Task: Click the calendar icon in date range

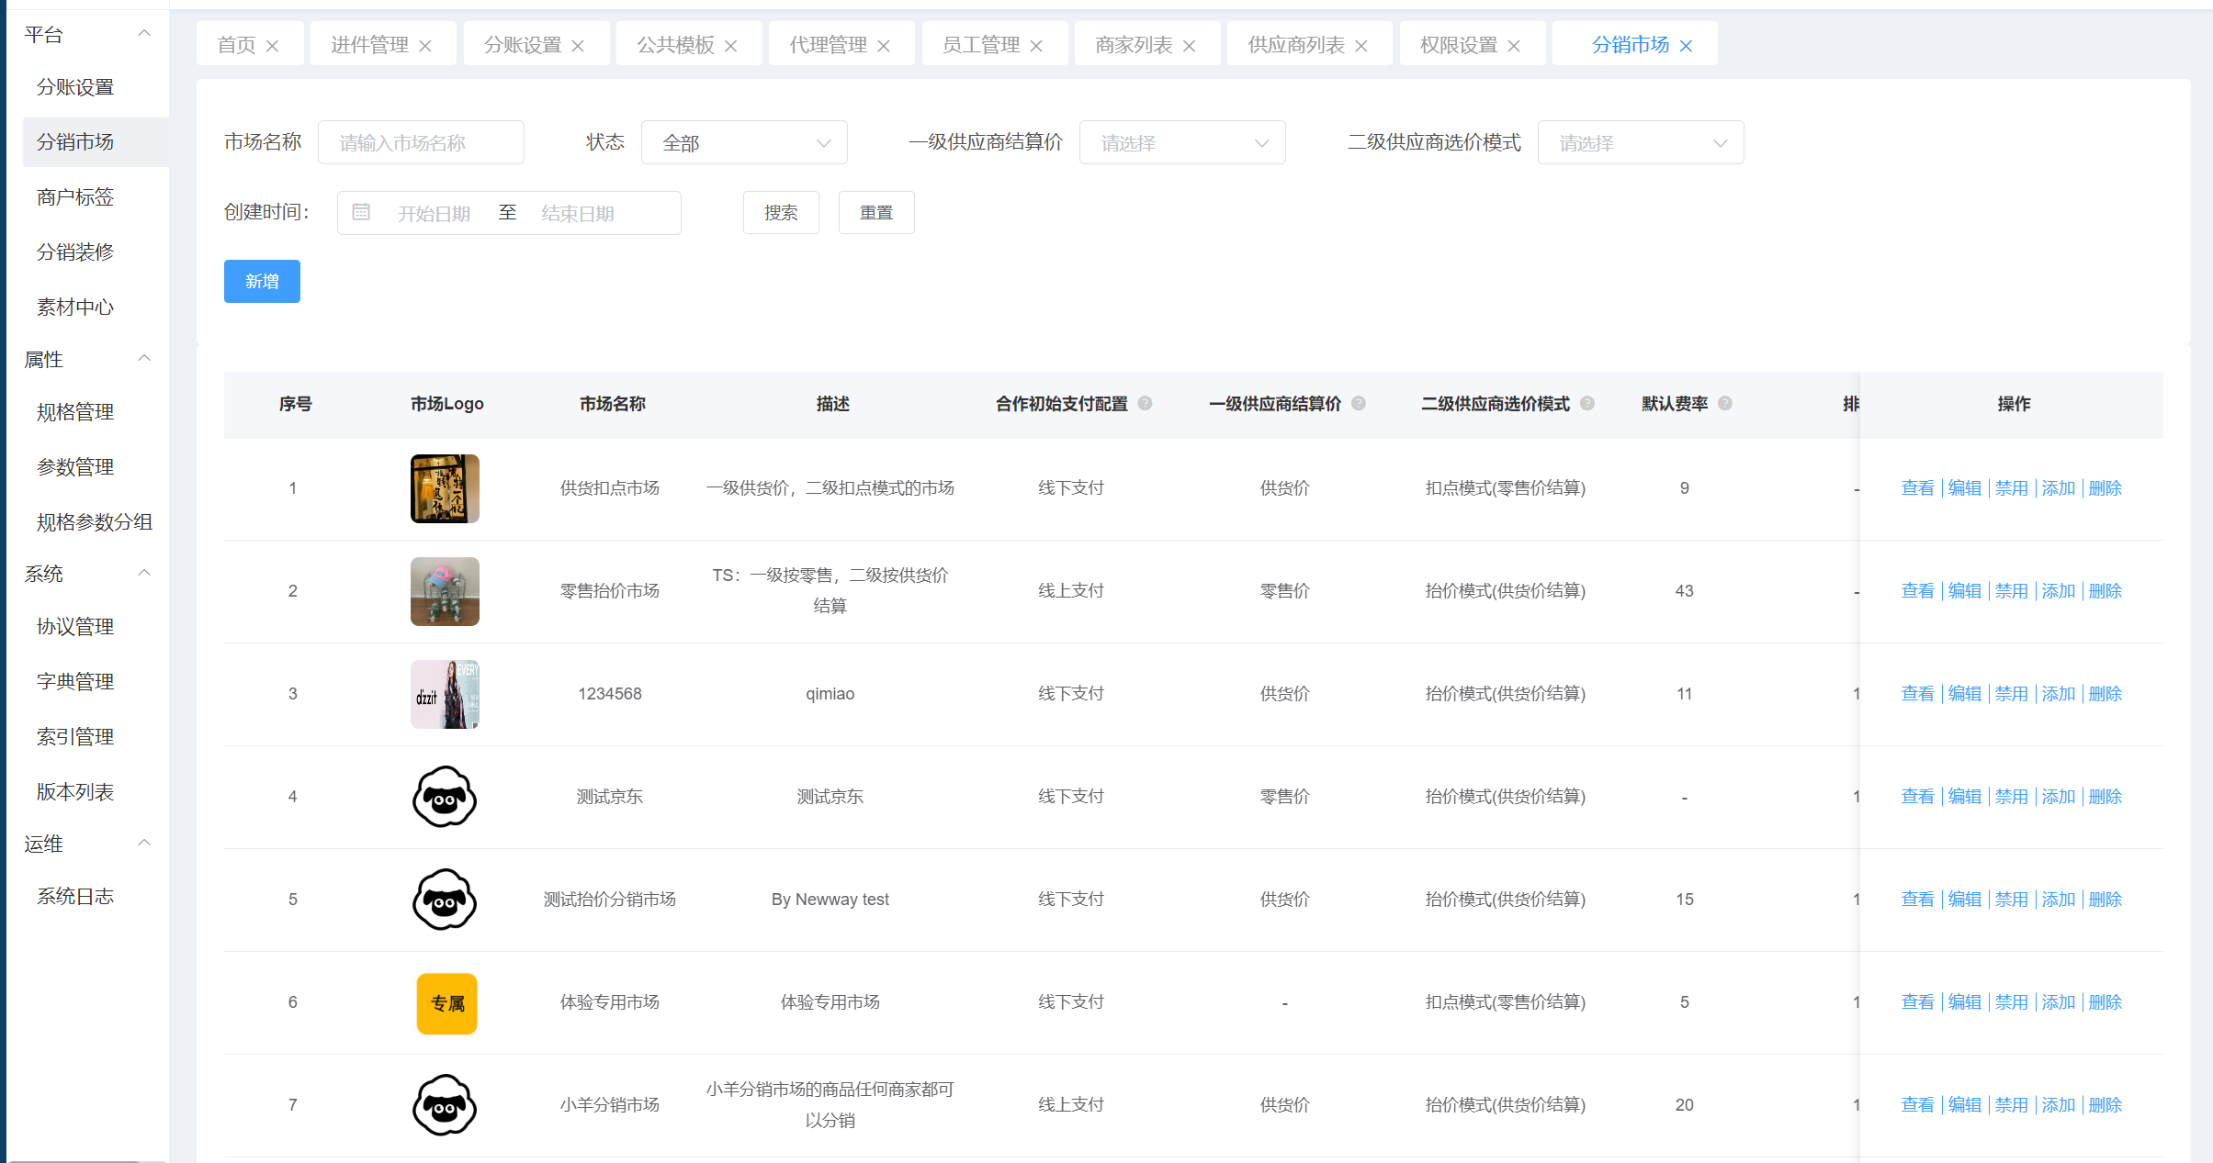Action: pyautogui.click(x=361, y=212)
